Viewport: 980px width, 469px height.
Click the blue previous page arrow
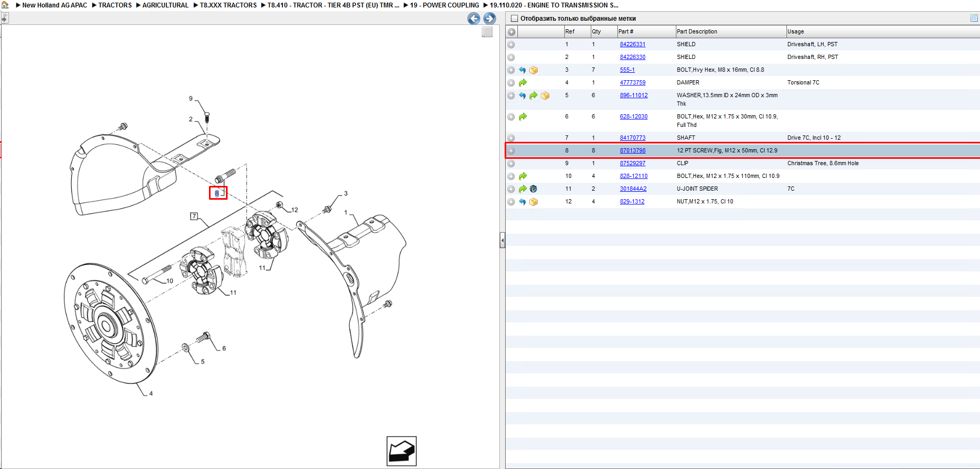tap(473, 19)
